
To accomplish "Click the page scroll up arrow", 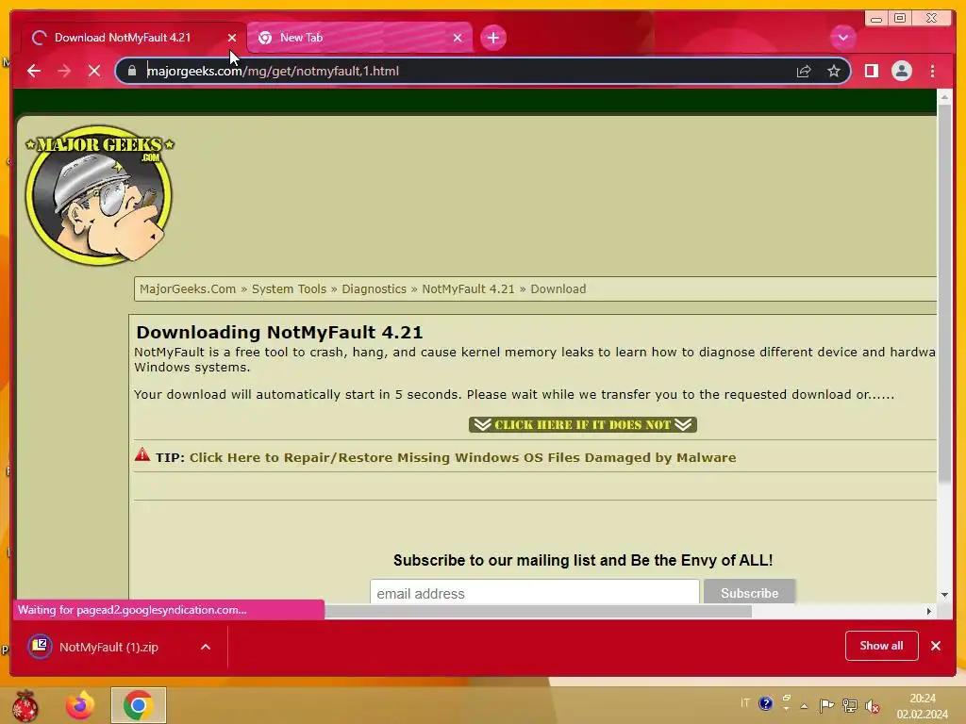I will point(944,97).
